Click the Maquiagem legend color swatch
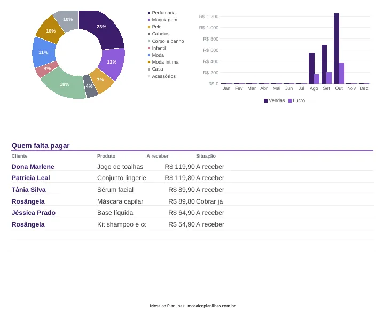Viewport: 384px width, 319px height. 149,20
